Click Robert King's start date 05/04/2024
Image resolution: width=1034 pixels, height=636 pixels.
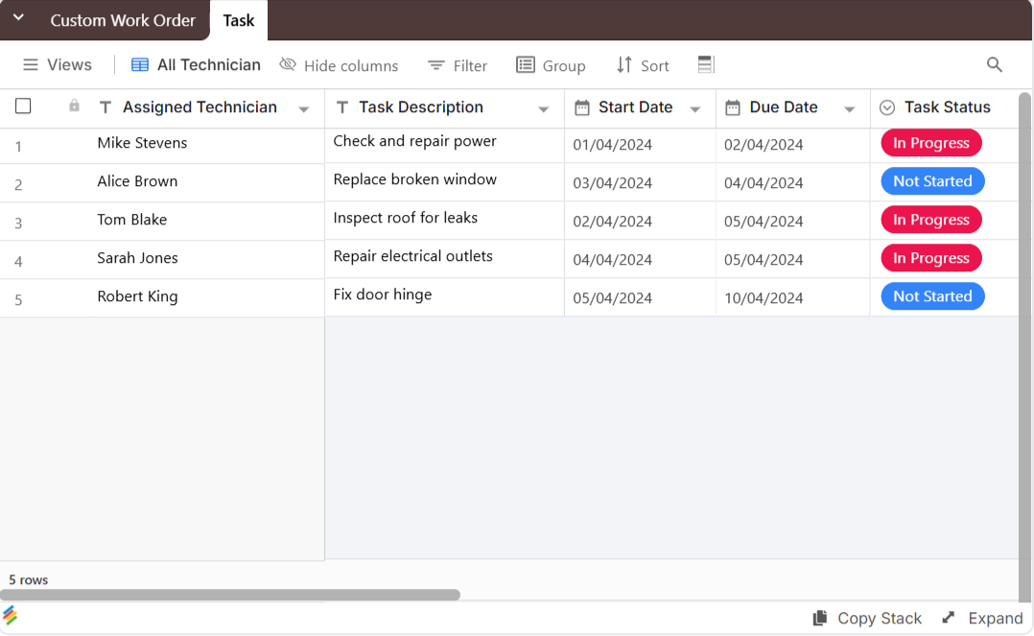(641, 297)
